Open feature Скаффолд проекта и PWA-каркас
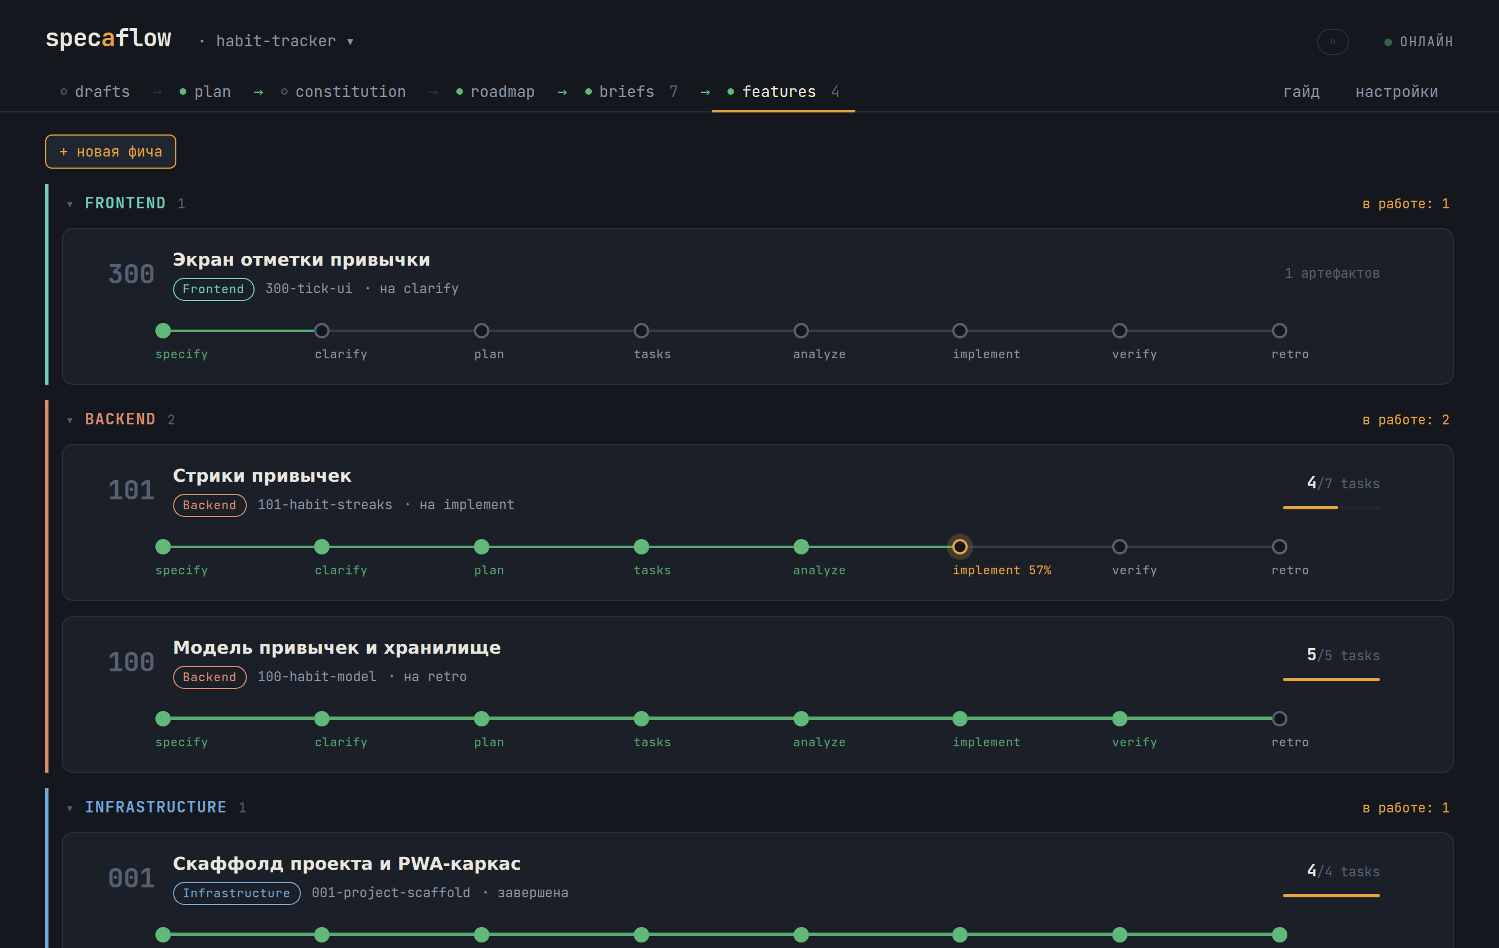The width and height of the screenshot is (1499, 948). (347, 863)
